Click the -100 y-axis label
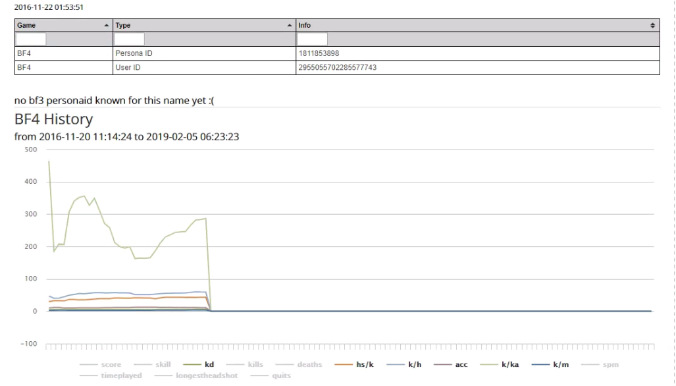676x386 pixels. (29, 344)
